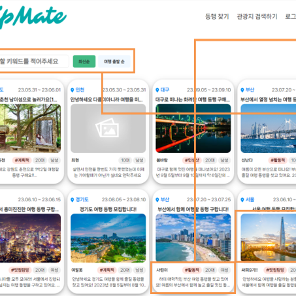
Task: Click the keyword search input field
Action: coord(34,61)
